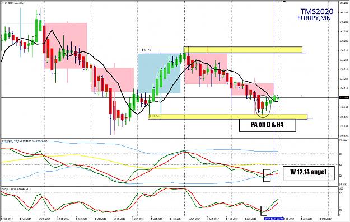
Task: Click the highlighted 2018.12.01 date marker
Action: (x=274, y=219)
